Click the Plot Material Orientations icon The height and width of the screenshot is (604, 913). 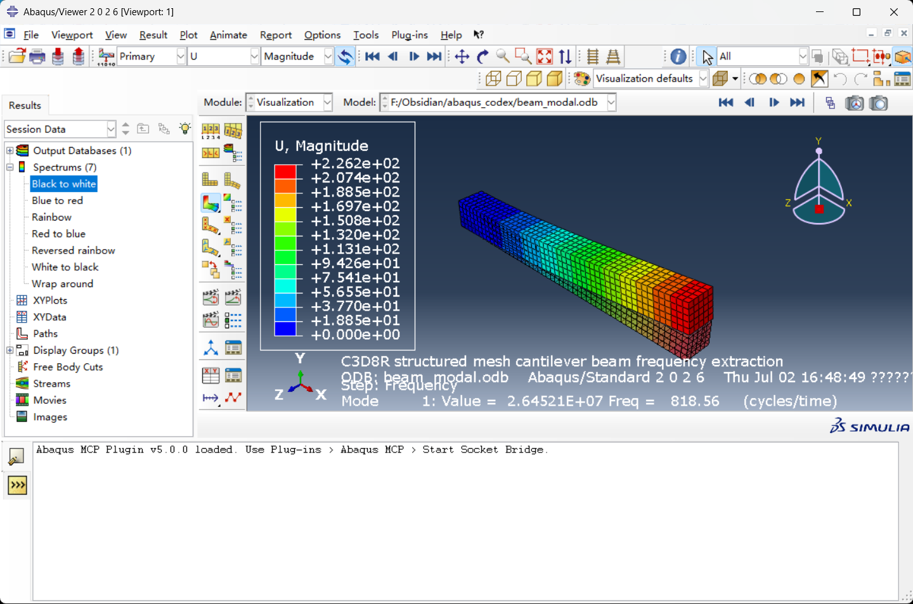point(210,247)
